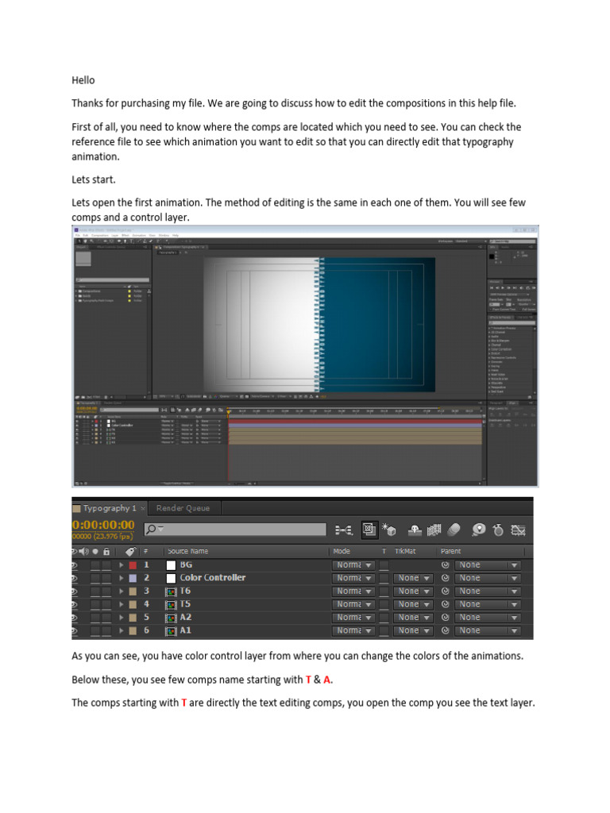Open Parent dropdown for layer A1
This screenshot has height=813, width=610.
pyautogui.click(x=488, y=630)
